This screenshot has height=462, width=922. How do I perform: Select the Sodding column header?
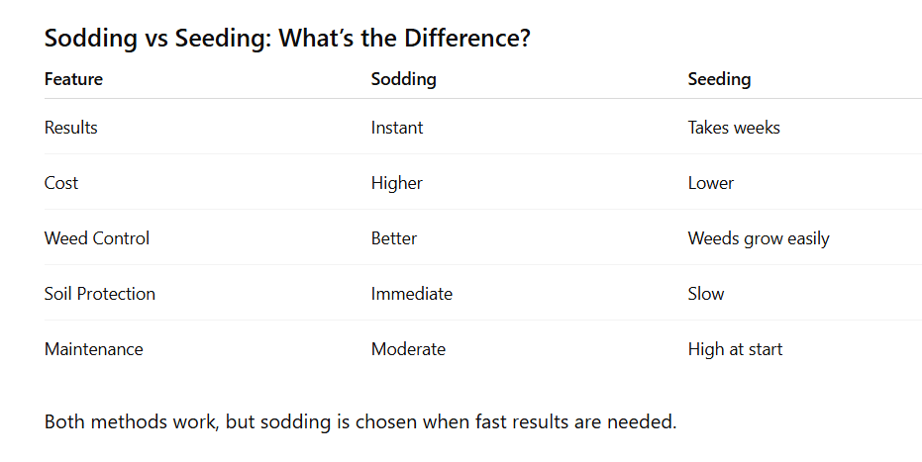point(403,79)
